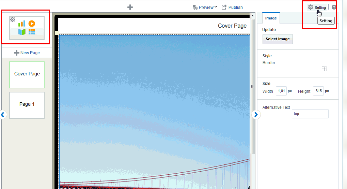Click the Width input field
The width and height of the screenshot is (347, 189).
[x=281, y=91]
